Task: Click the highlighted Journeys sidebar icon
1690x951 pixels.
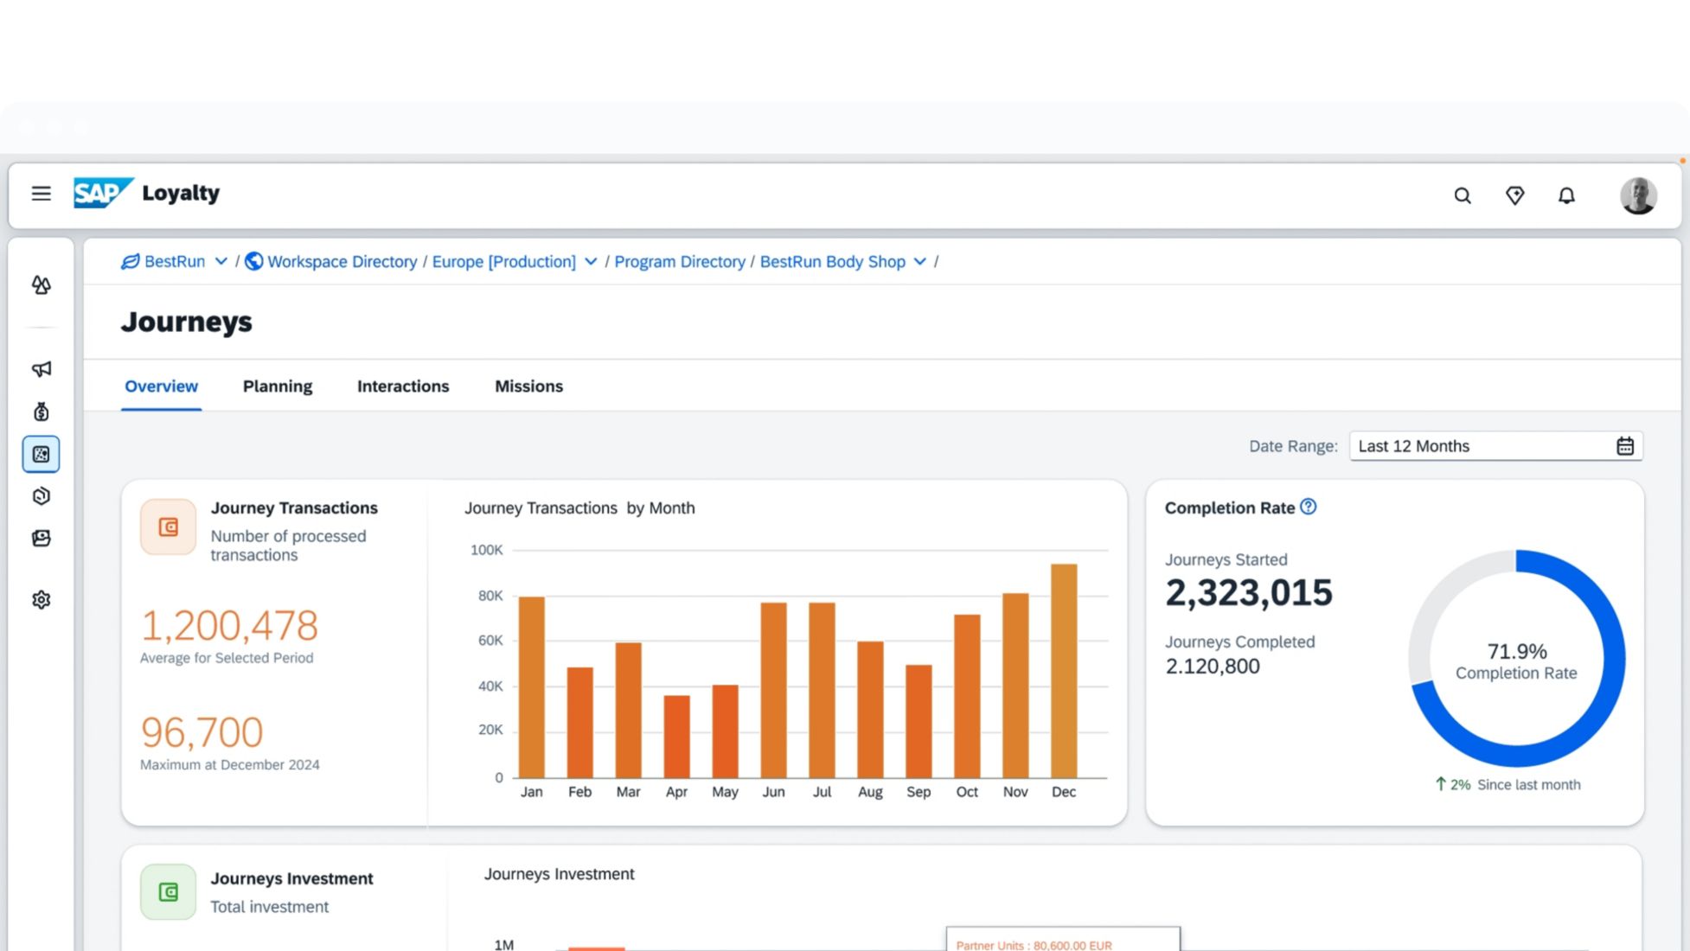Action: pos(41,454)
